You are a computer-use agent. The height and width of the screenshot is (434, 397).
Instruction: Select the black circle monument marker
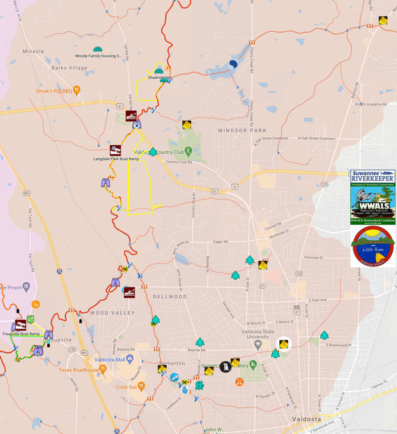[226, 367]
